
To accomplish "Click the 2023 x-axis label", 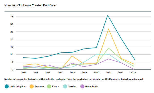I will click(133, 73).
